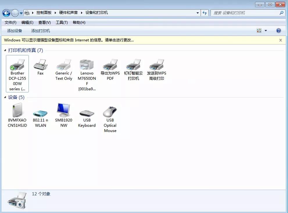288x213 pixels.
Task: Select the 导出为WPS PDF printer
Action: [110, 65]
